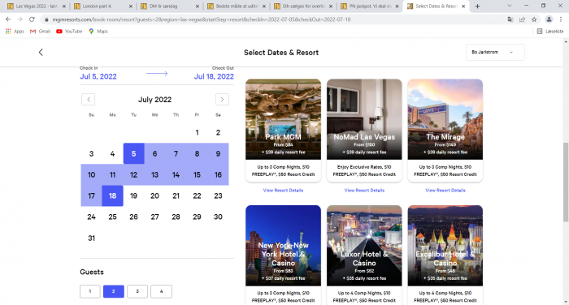Select the Luxor Hotel & Casino card
Viewport: 569px width, 305px height.
pos(364,255)
